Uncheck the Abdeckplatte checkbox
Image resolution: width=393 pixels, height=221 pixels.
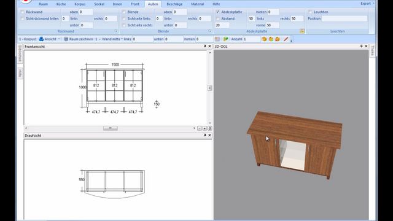[x=218, y=12]
